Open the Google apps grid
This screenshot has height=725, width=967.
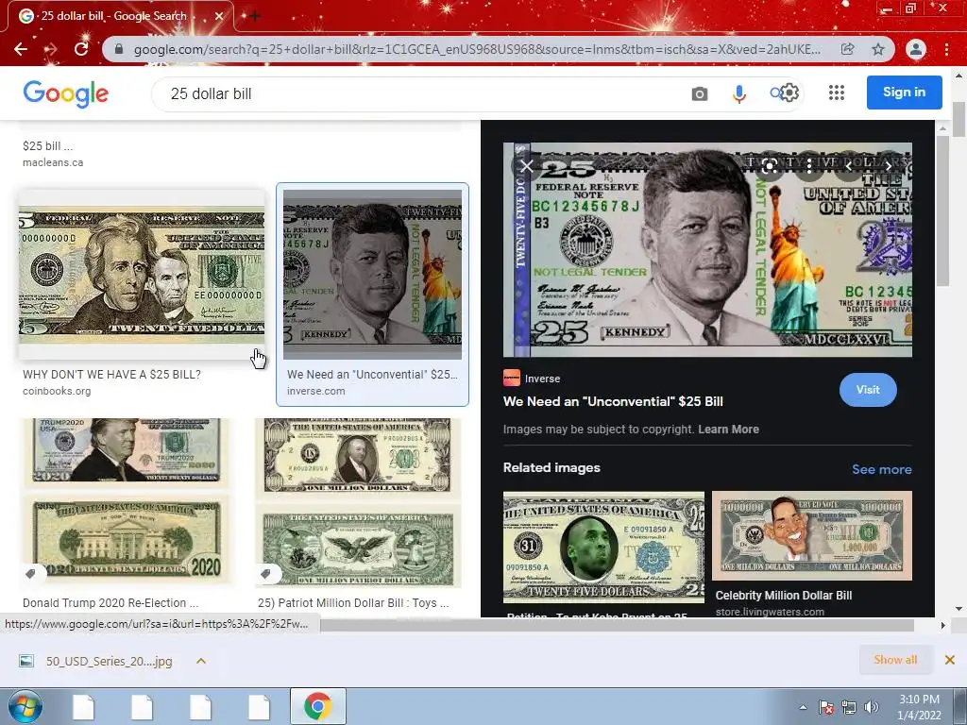click(837, 93)
